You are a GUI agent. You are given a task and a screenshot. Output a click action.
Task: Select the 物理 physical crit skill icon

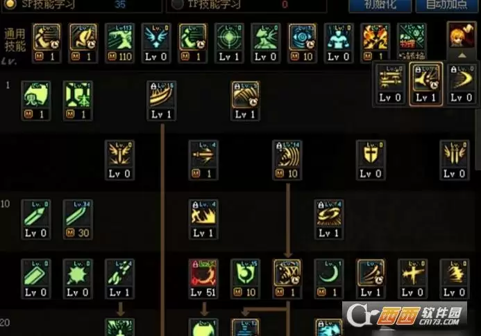[412, 42]
